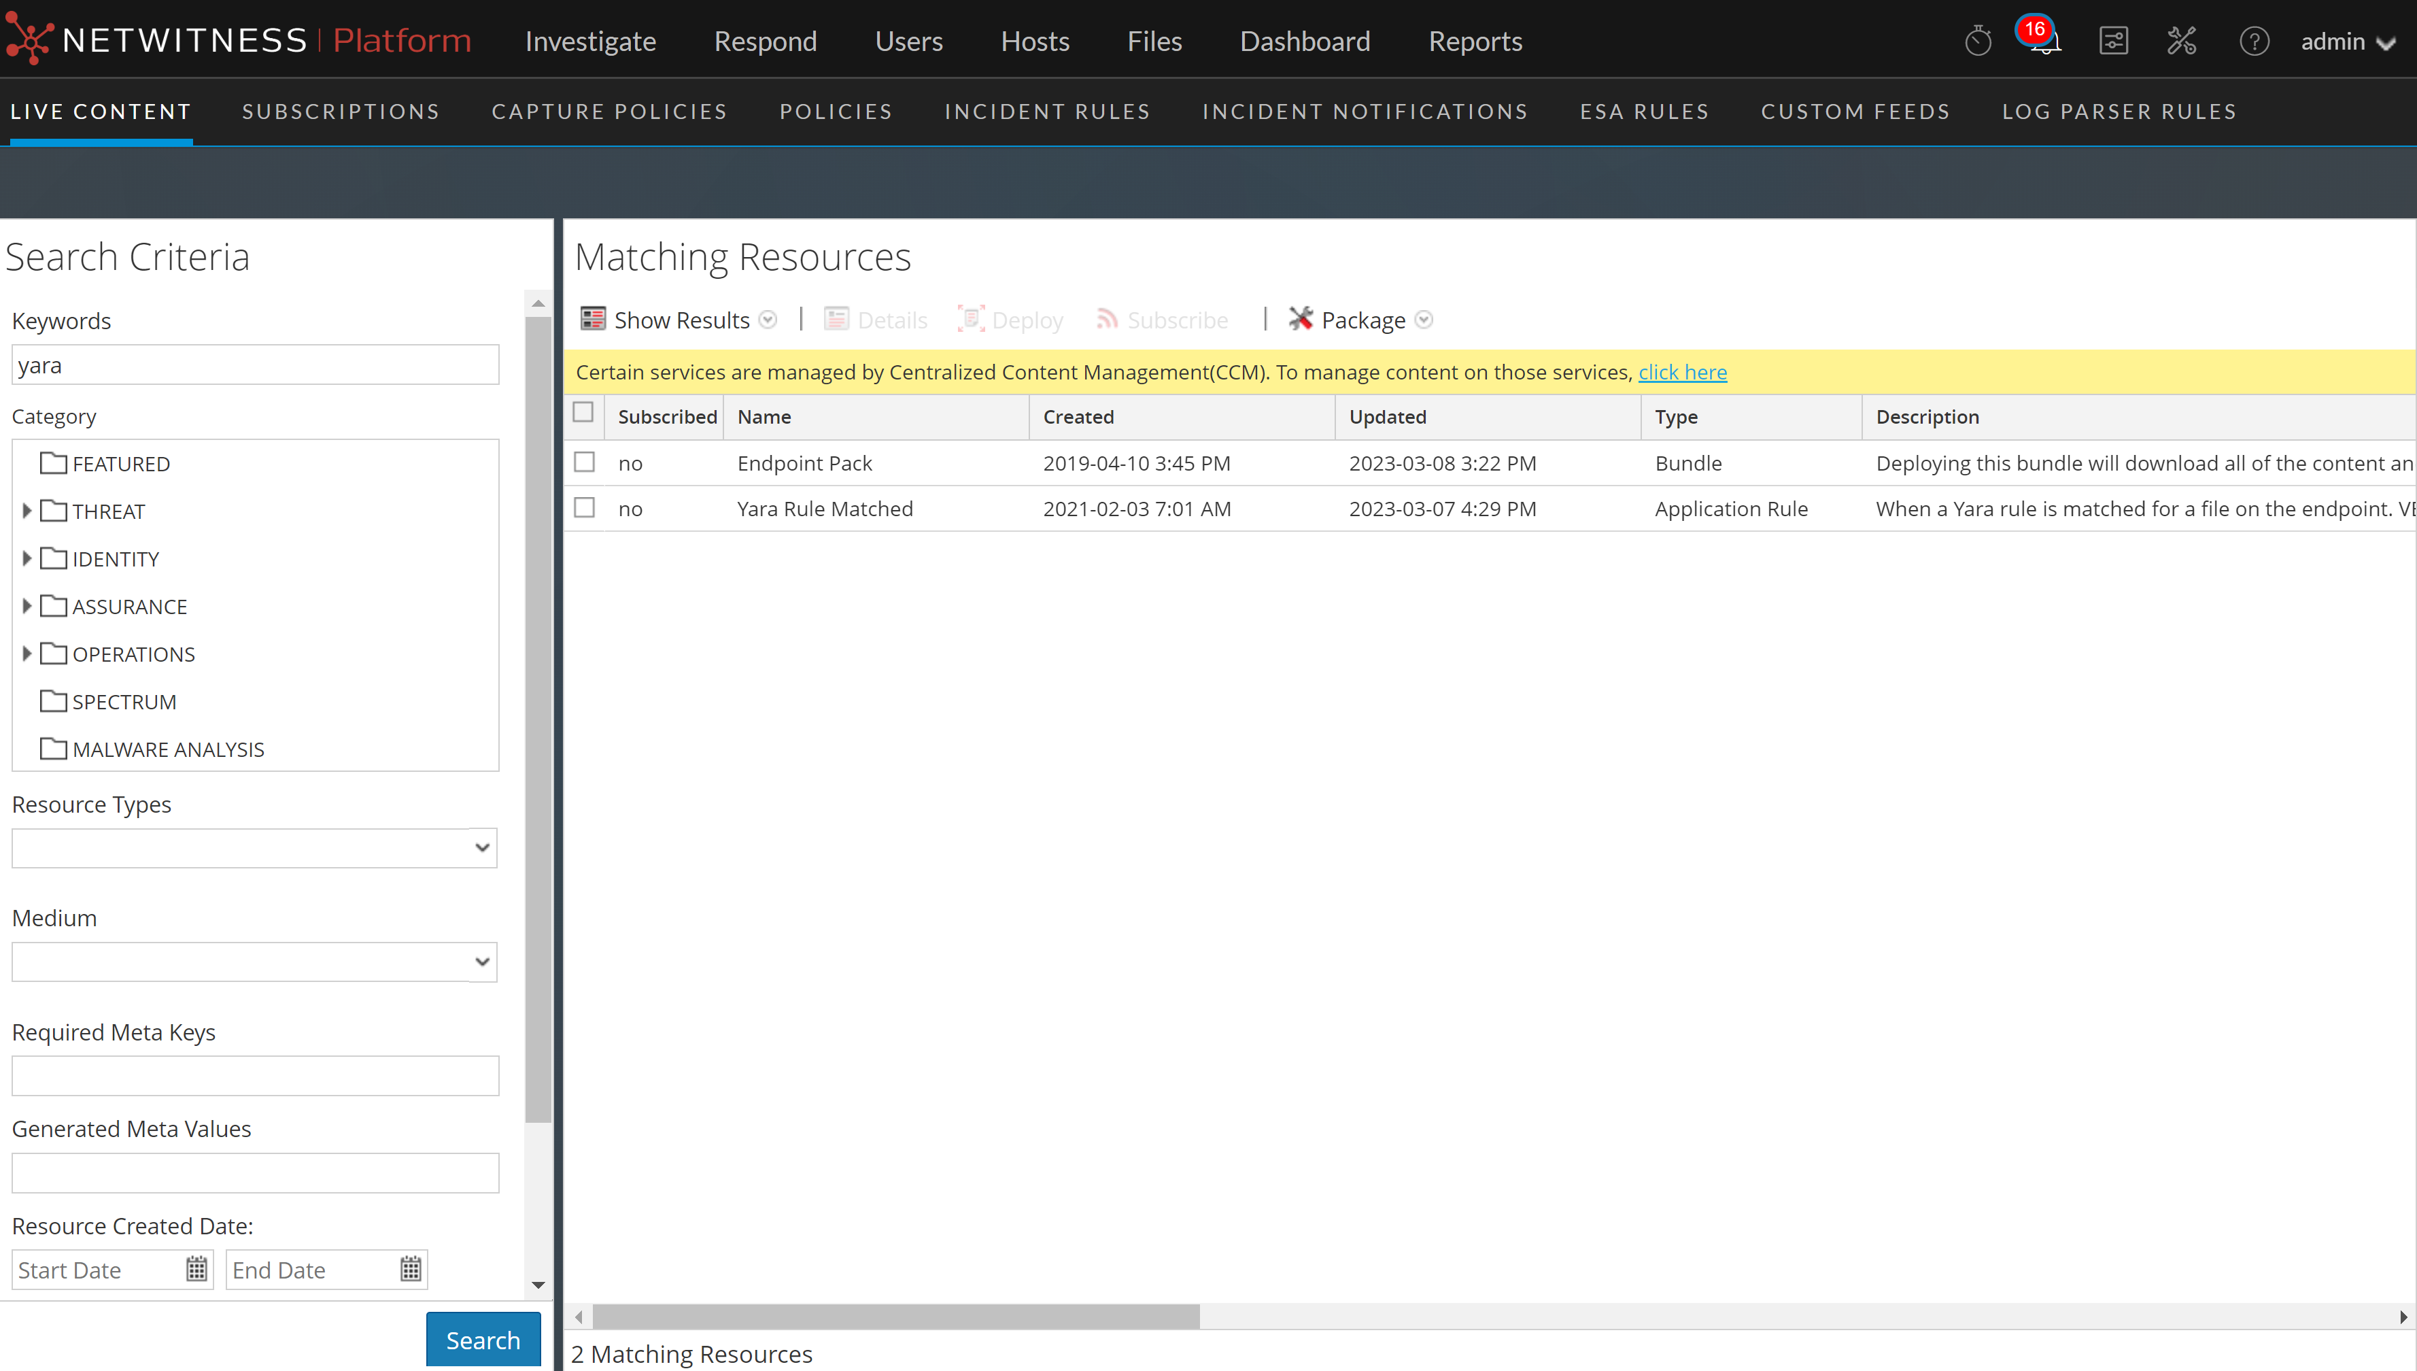
Task: Open the admin tools wrench icon
Action: (x=2182, y=41)
